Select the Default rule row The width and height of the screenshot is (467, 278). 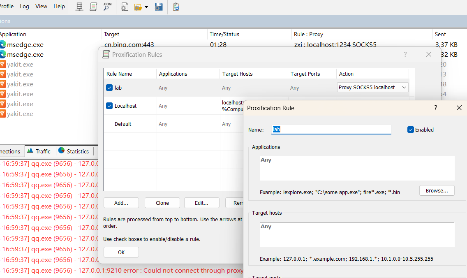click(x=173, y=124)
